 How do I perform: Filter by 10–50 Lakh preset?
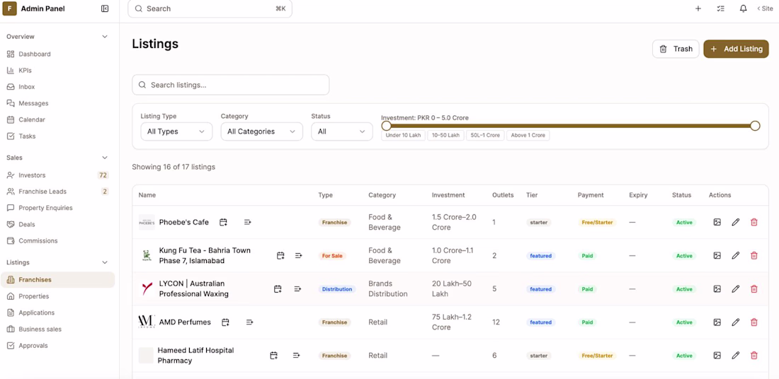pos(445,135)
